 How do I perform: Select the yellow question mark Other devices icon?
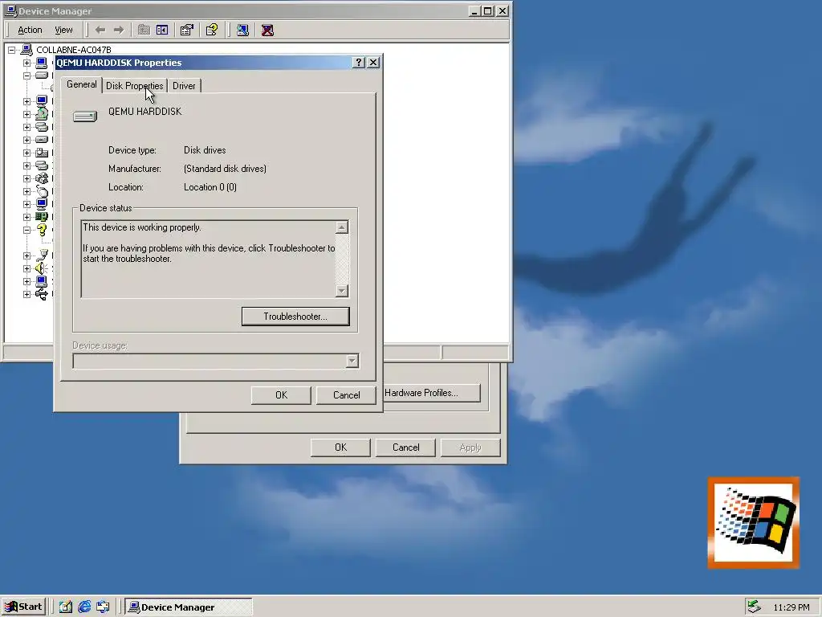click(x=42, y=230)
